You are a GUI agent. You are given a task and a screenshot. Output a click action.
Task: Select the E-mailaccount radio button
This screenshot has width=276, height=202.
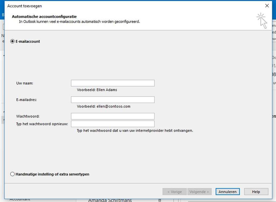[x=12, y=41]
